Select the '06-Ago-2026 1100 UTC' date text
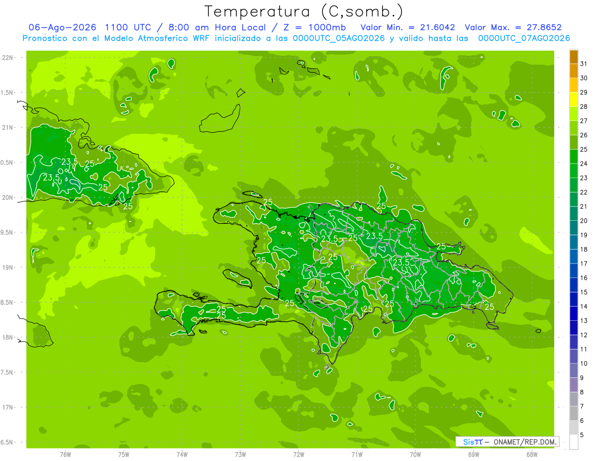Image resolution: width=597 pixels, height=461 pixels. point(90,27)
